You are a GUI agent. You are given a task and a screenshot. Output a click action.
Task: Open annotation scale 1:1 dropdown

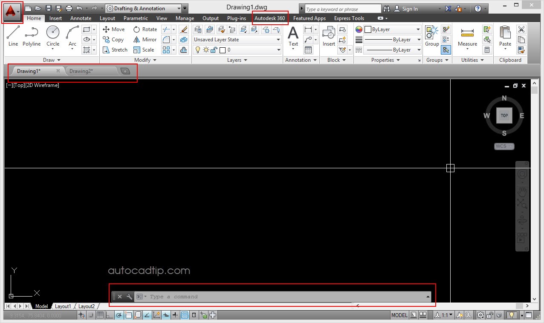click(x=444, y=315)
